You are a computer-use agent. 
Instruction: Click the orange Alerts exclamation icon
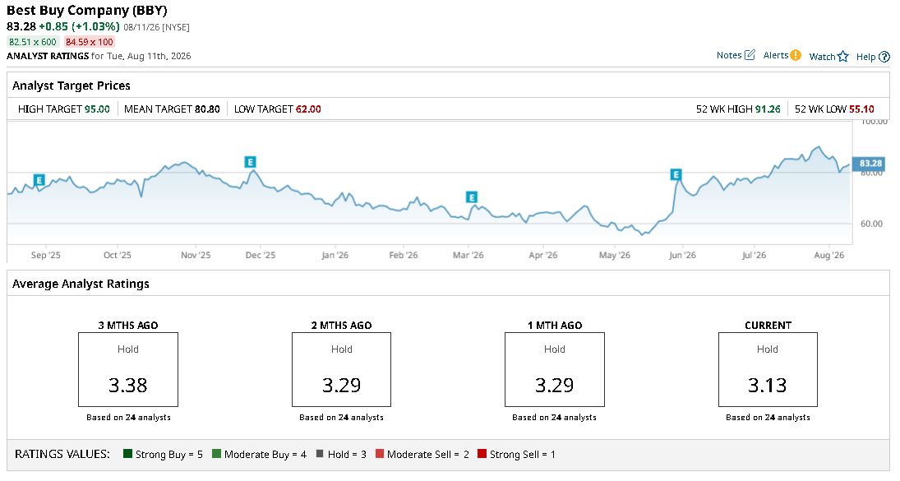point(795,55)
